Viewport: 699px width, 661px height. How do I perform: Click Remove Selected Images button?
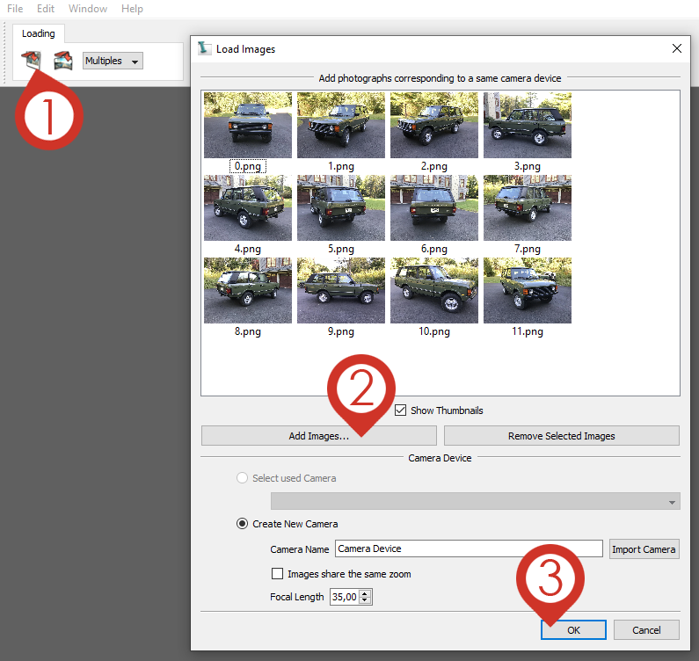coord(562,435)
